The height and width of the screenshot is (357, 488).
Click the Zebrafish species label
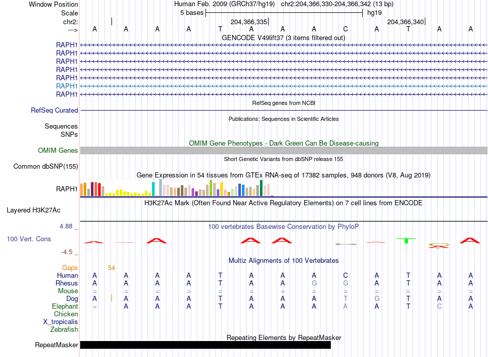[64, 330]
